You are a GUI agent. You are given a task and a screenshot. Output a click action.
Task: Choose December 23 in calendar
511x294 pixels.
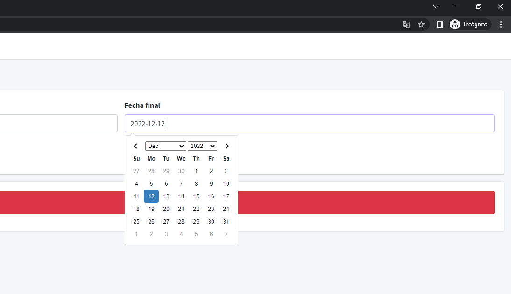coord(211,209)
